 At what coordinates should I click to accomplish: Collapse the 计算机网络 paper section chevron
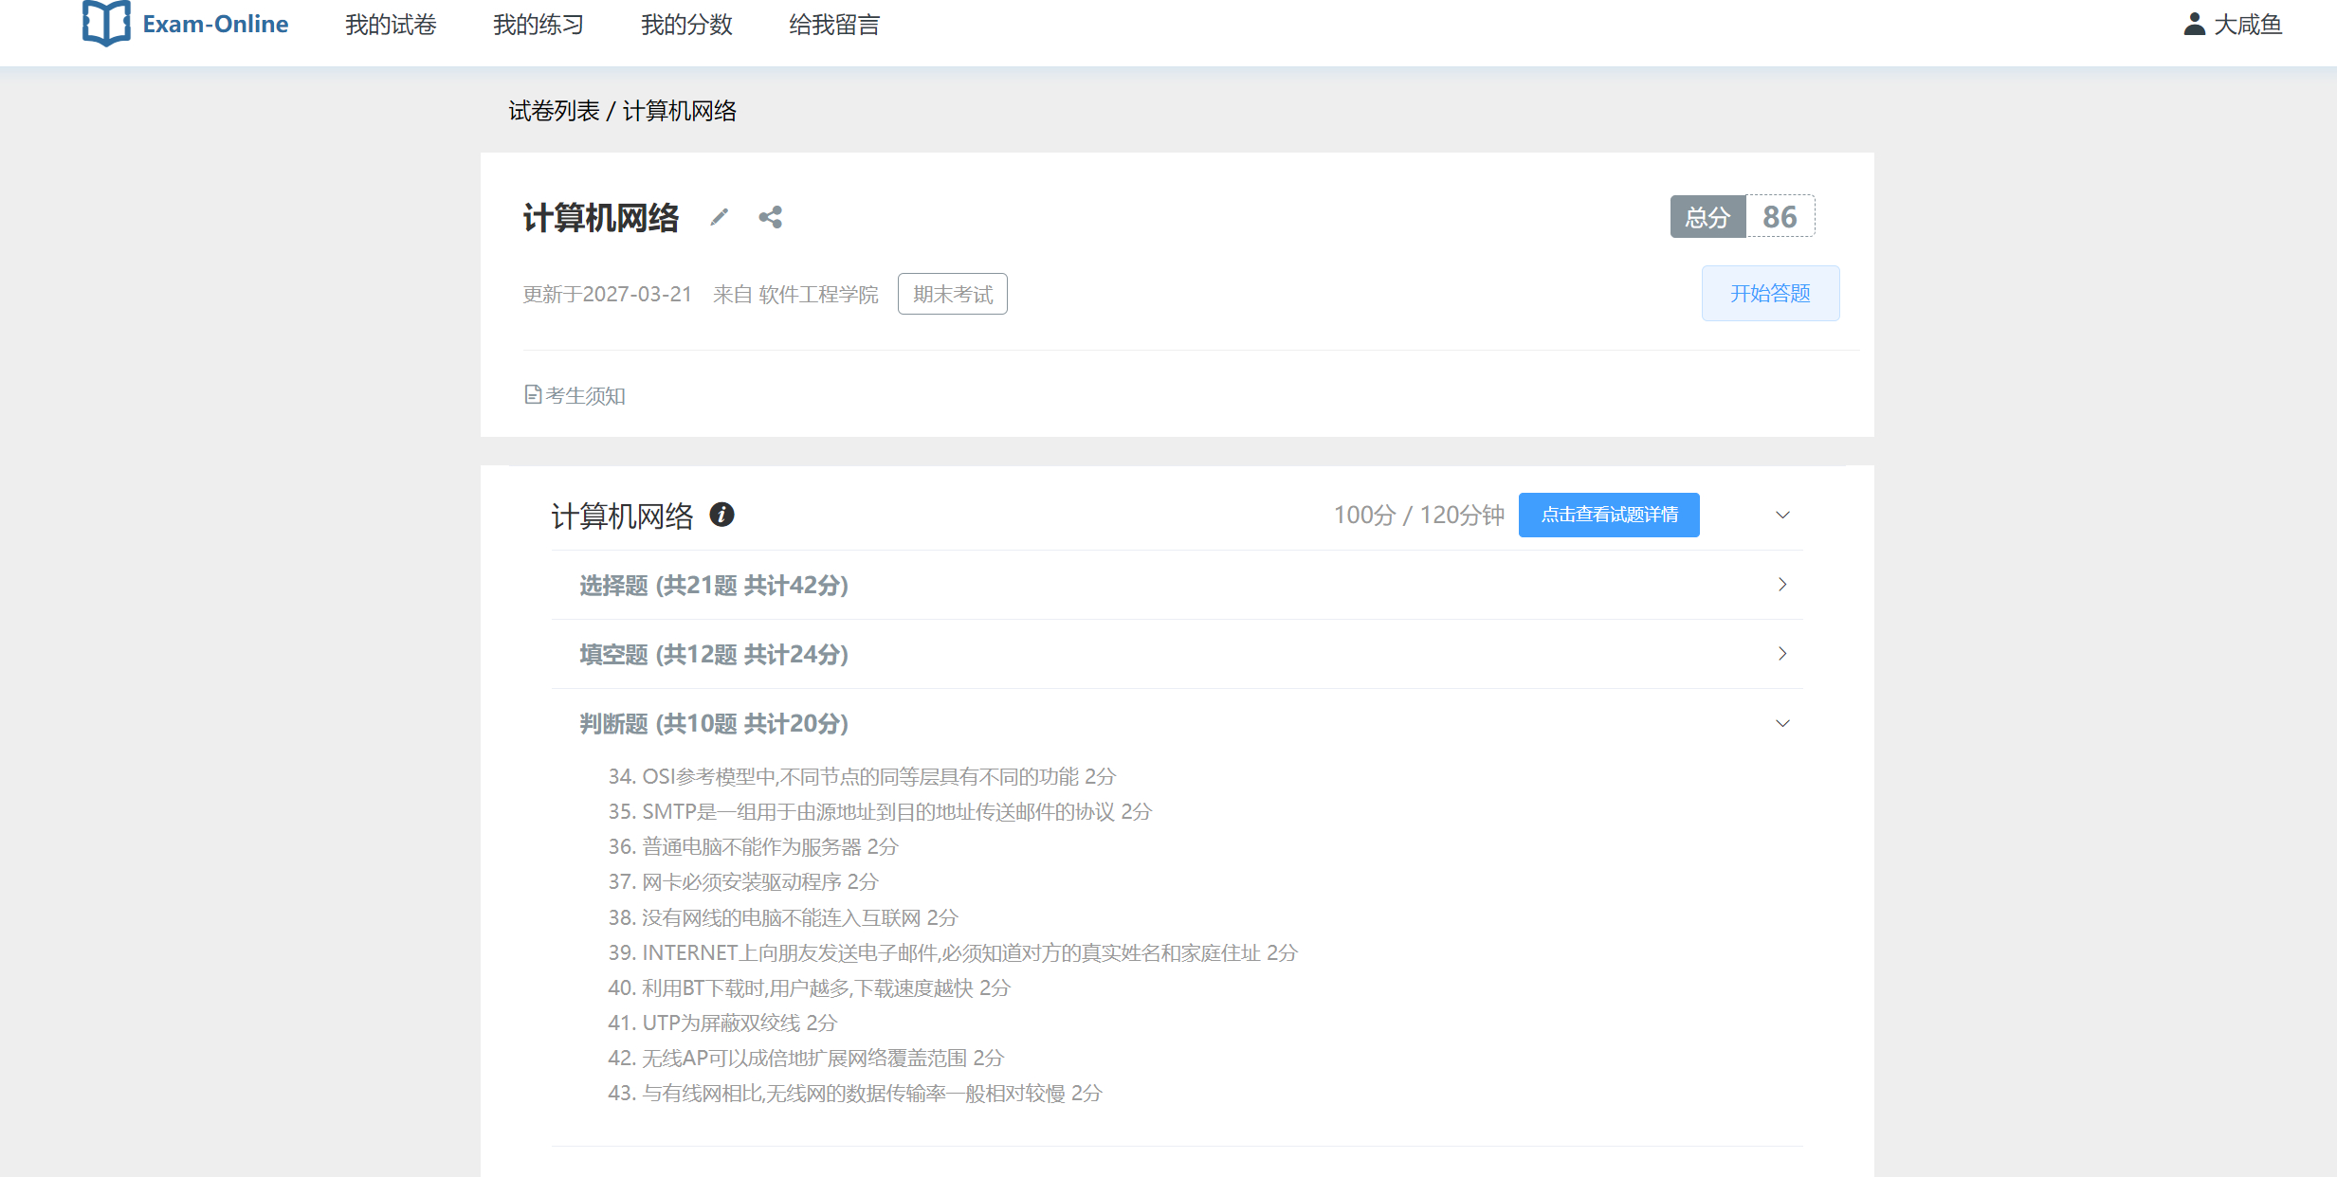pos(1782,515)
